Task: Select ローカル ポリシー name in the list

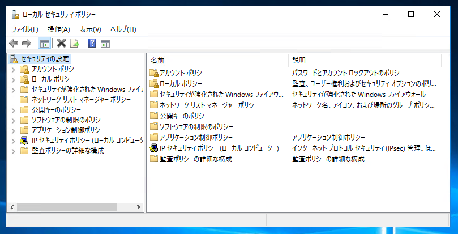Action: pyautogui.click(x=181, y=84)
